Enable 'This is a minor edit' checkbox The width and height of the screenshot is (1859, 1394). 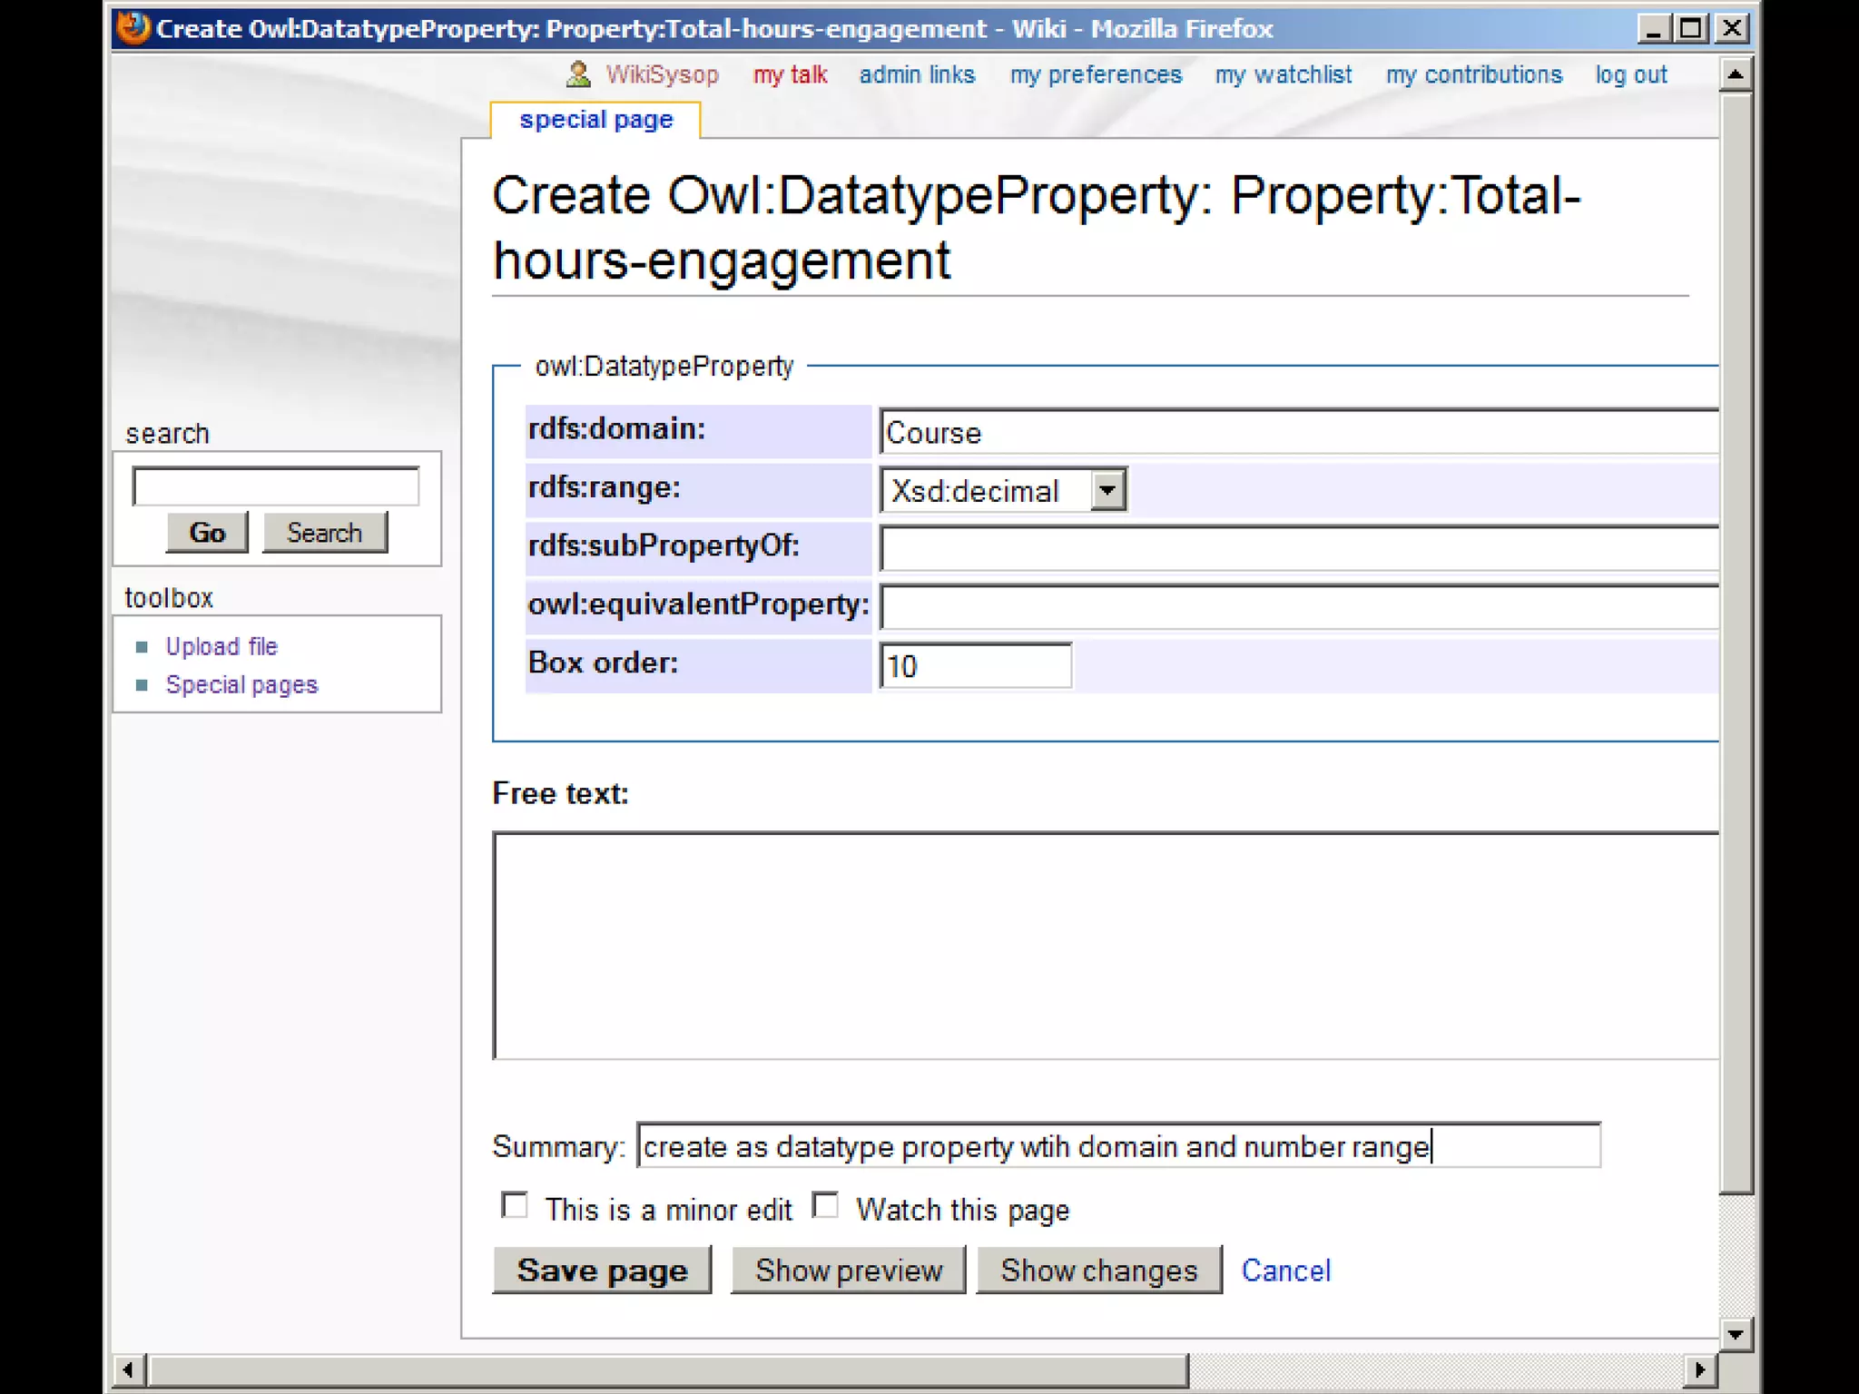tap(515, 1206)
